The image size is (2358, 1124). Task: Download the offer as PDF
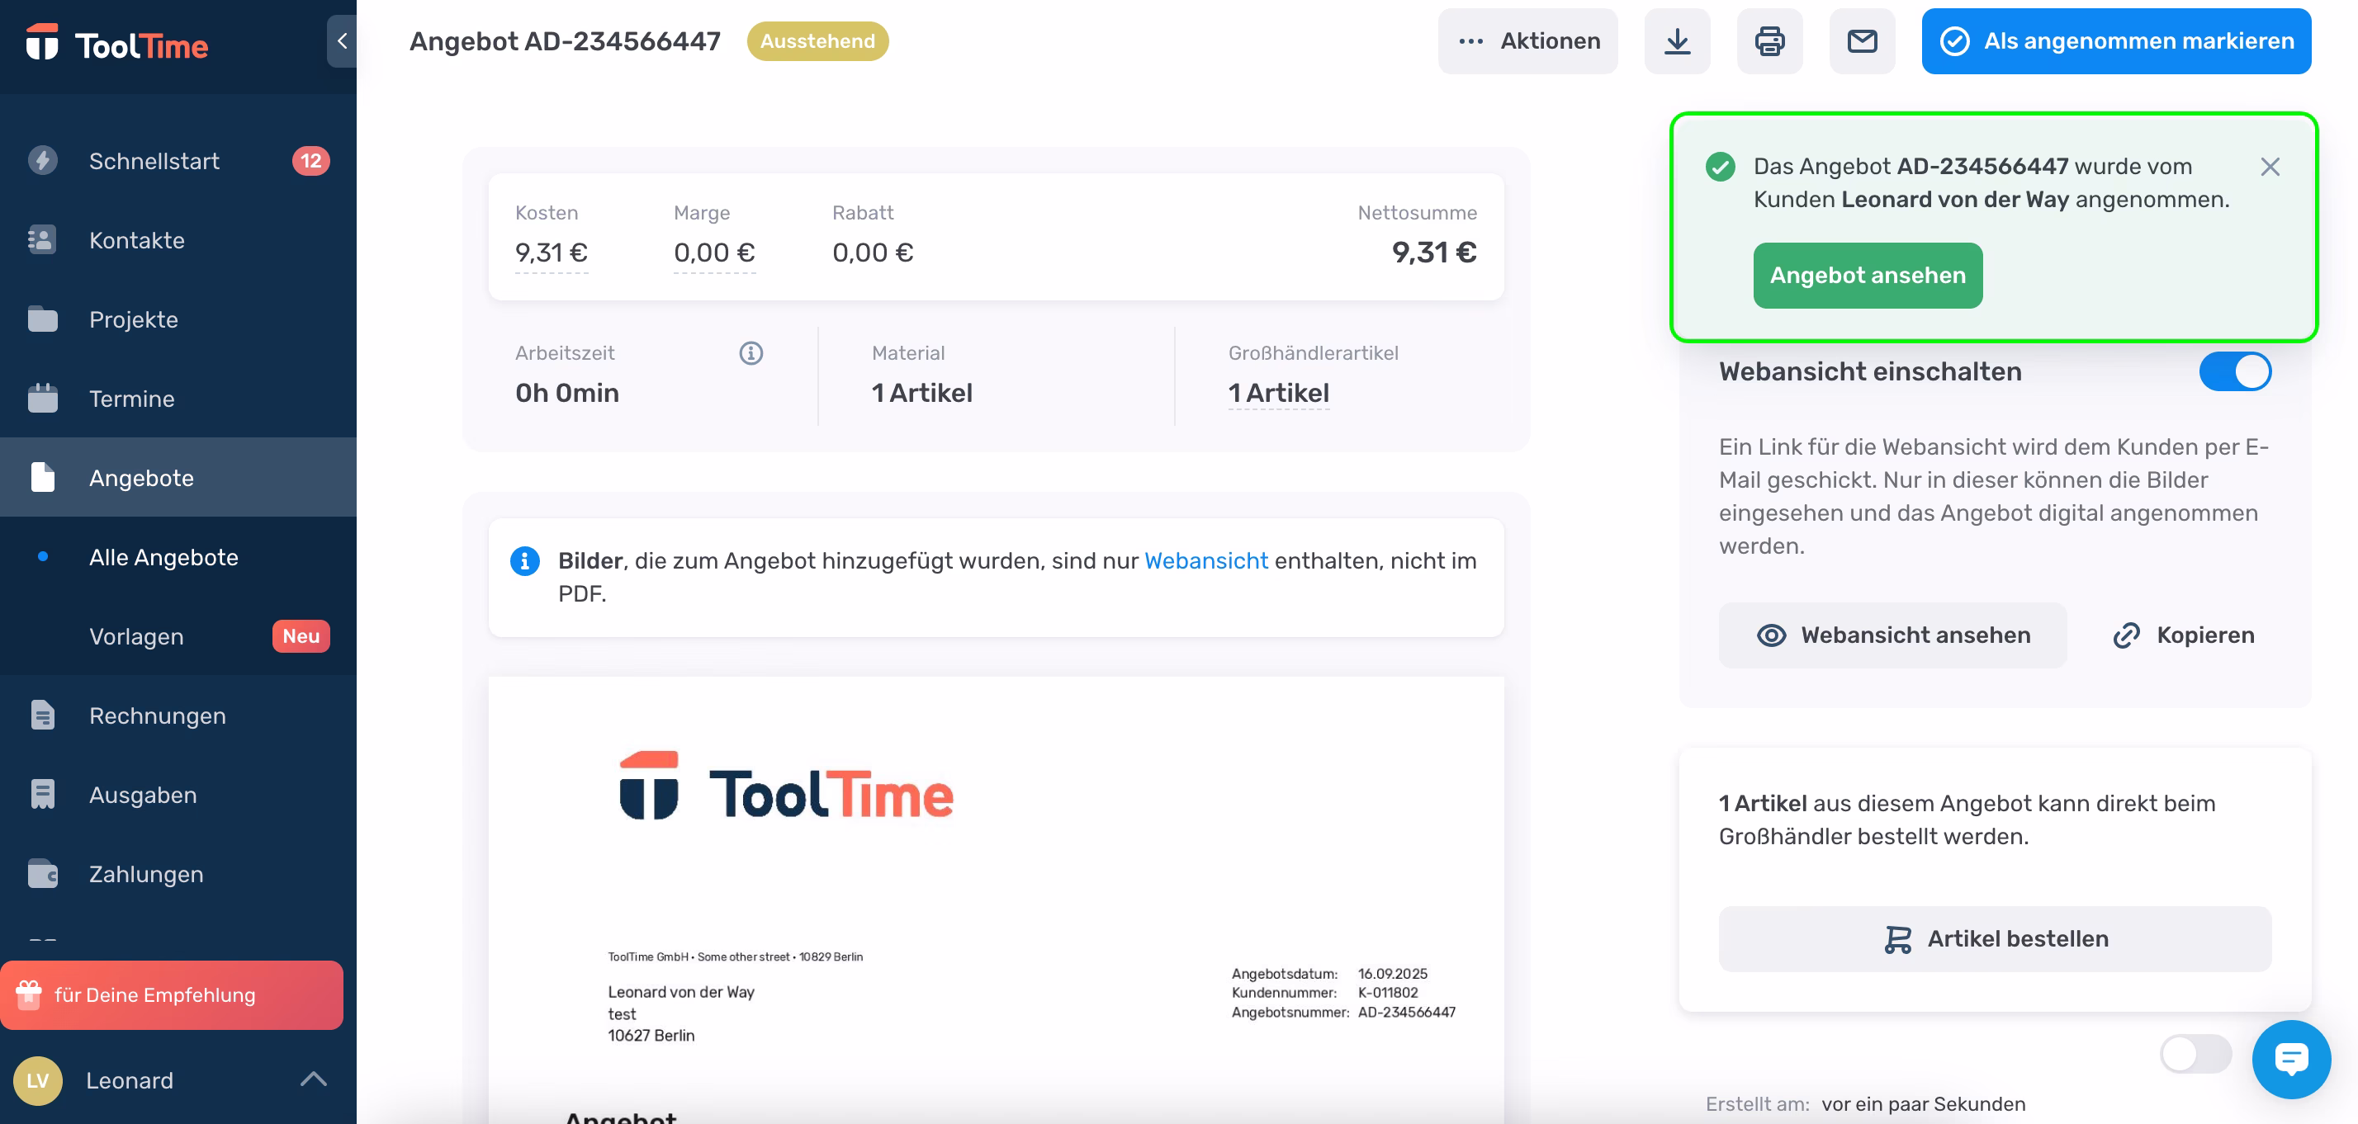click(1677, 41)
